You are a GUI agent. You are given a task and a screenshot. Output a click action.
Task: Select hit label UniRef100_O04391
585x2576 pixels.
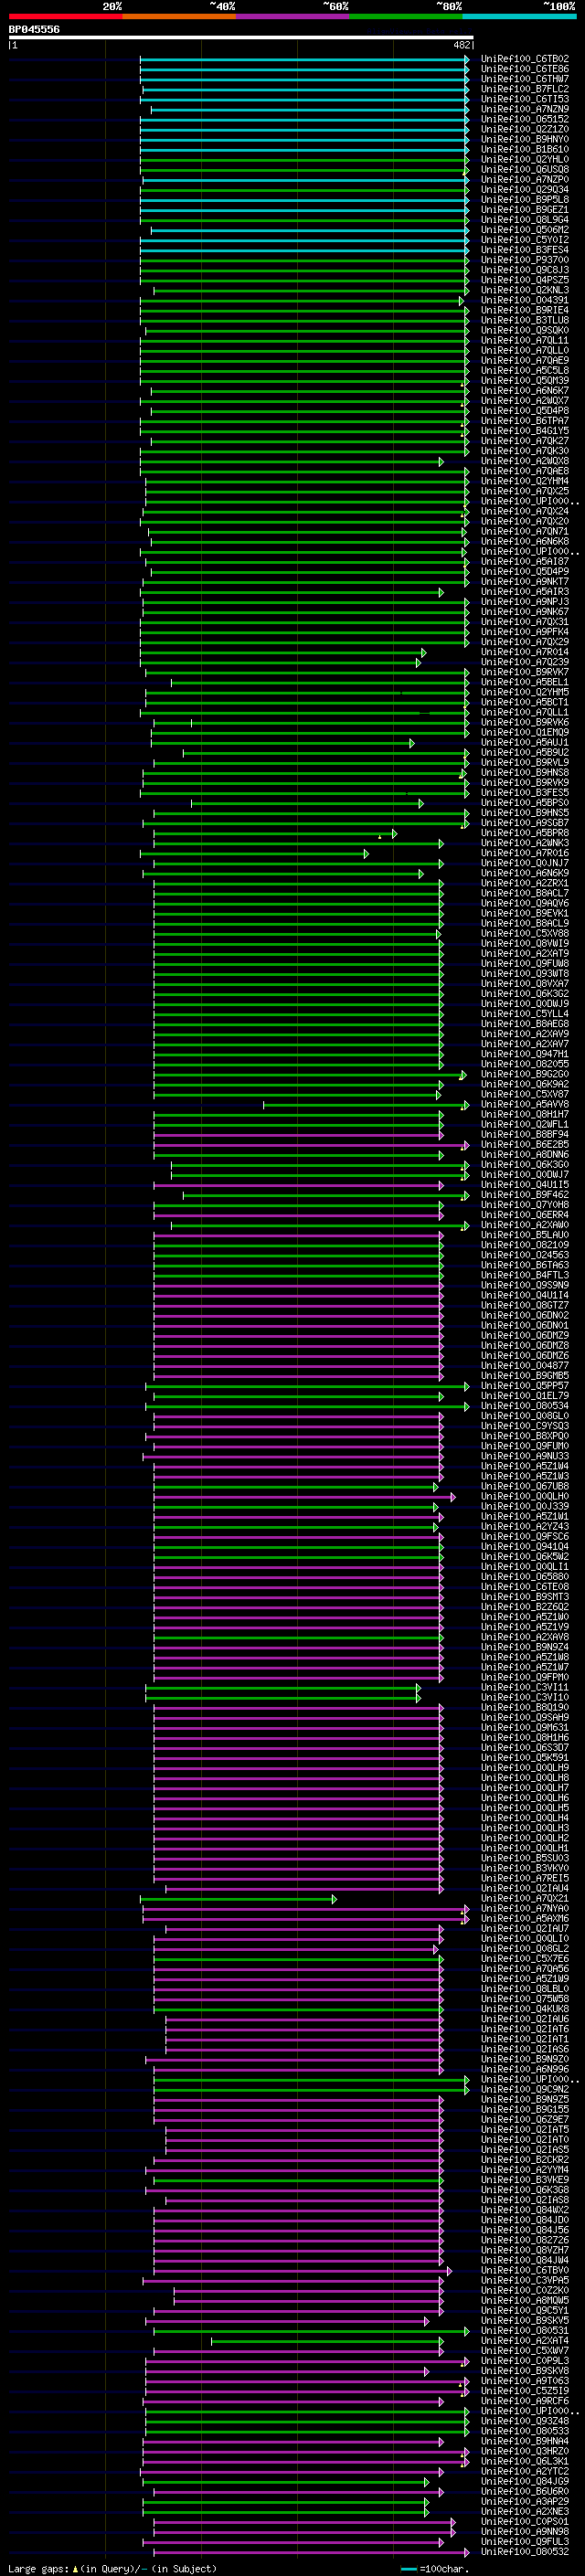(525, 300)
